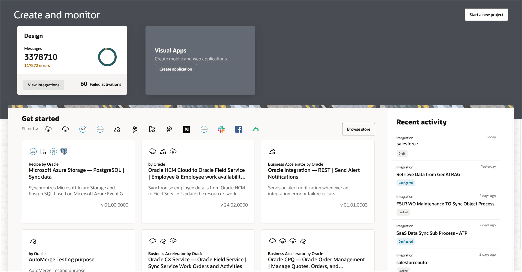Filter recipes by LinkedIn

pyautogui.click(x=204, y=129)
